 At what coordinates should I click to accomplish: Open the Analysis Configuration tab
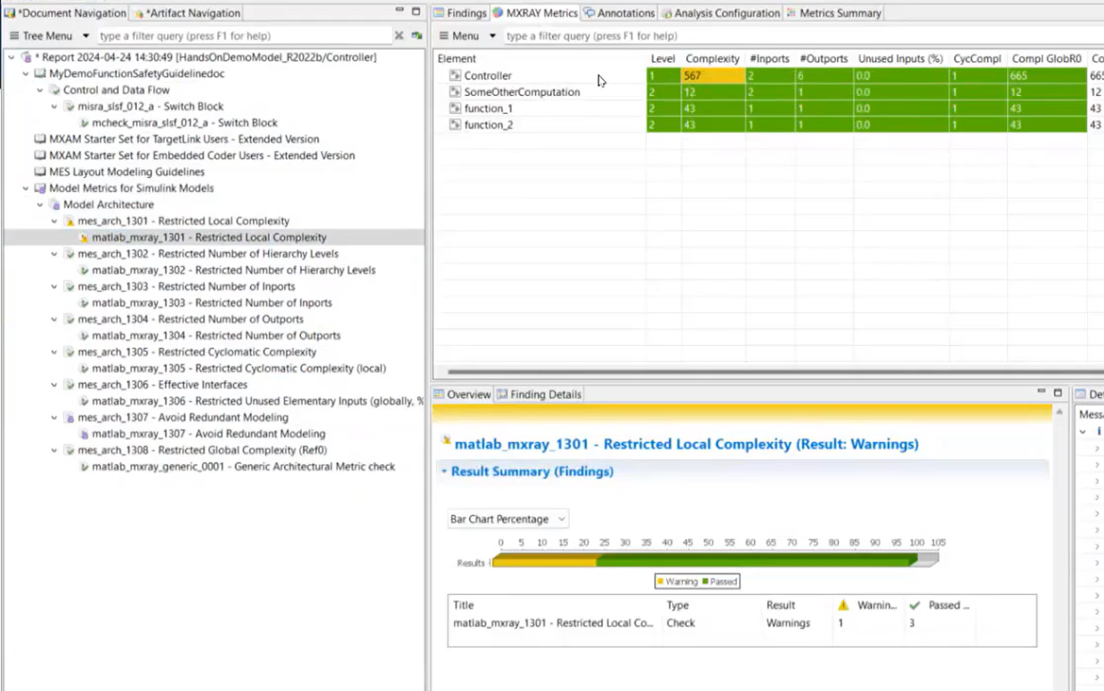[x=720, y=13]
